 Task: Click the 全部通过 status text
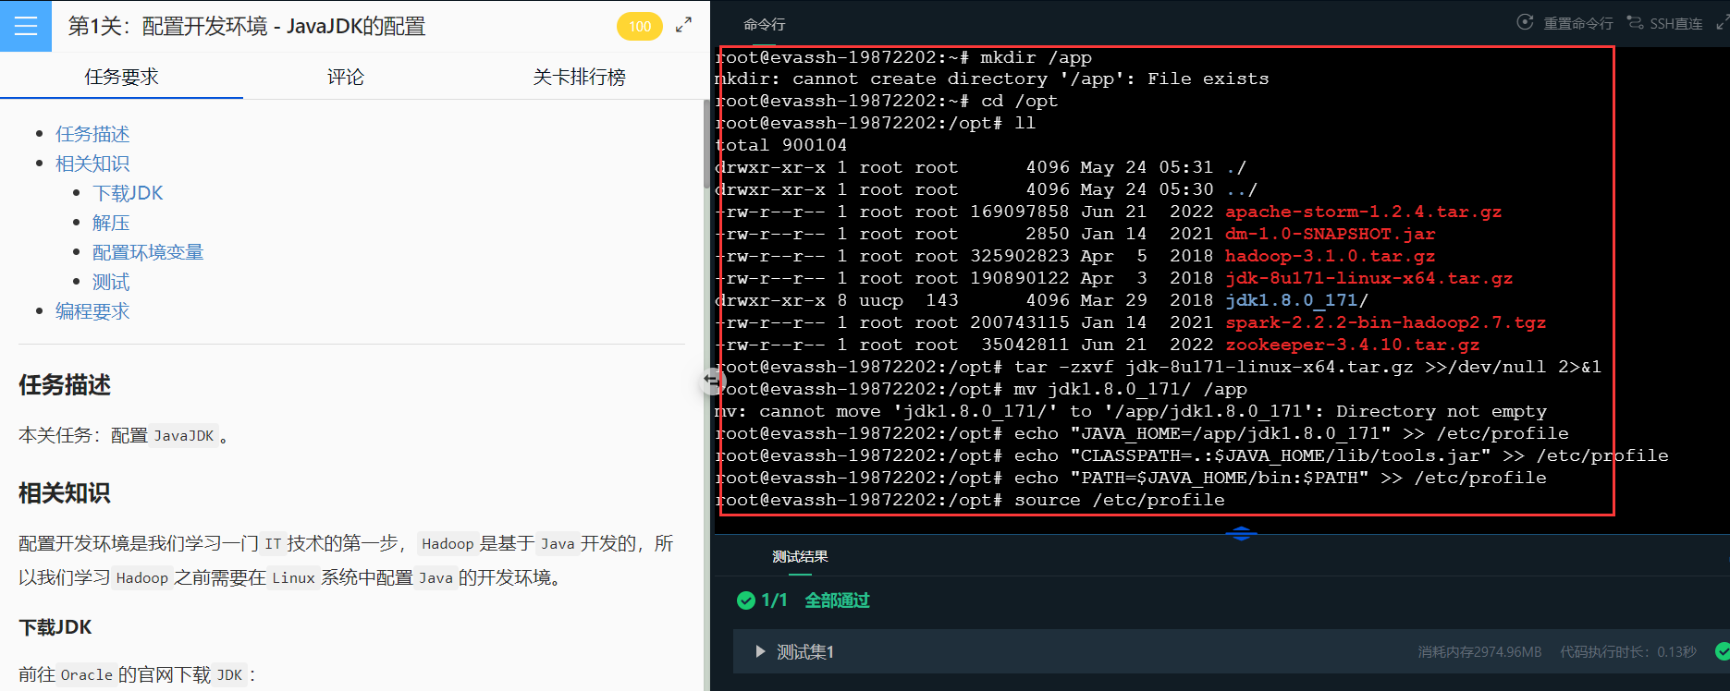point(837,600)
